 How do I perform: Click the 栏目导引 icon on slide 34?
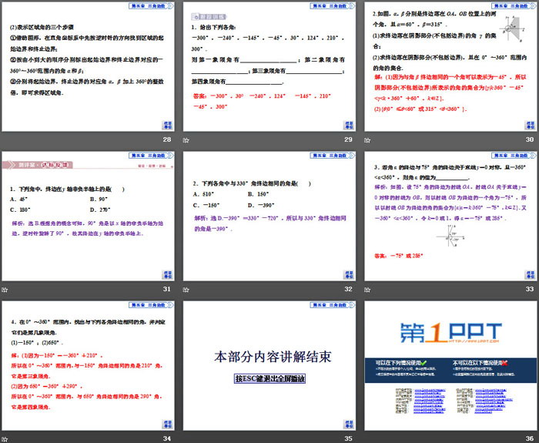(x=167, y=425)
